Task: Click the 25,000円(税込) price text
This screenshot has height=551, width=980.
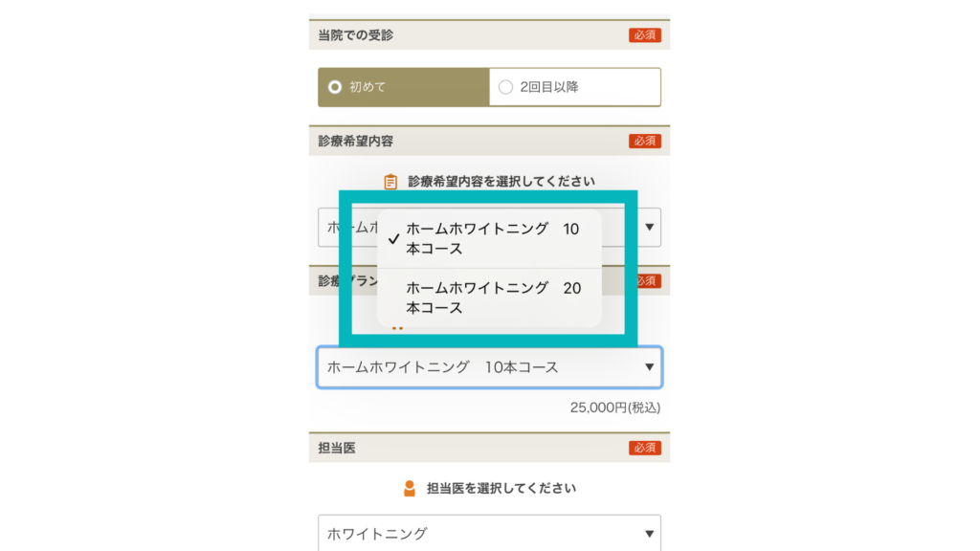Action: pyautogui.click(x=615, y=408)
